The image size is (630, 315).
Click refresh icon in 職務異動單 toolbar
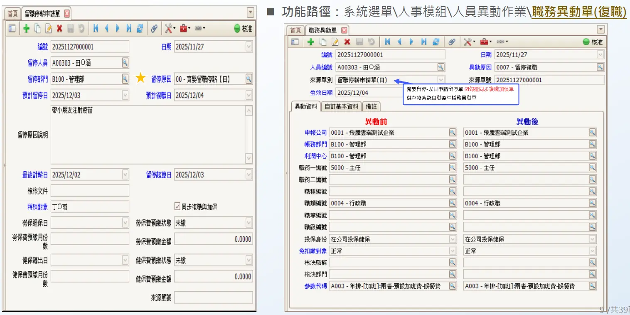(x=436, y=42)
